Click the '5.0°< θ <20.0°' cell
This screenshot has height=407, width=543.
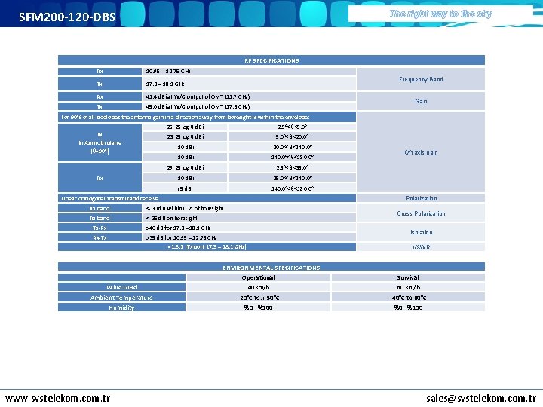pyautogui.click(x=292, y=136)
